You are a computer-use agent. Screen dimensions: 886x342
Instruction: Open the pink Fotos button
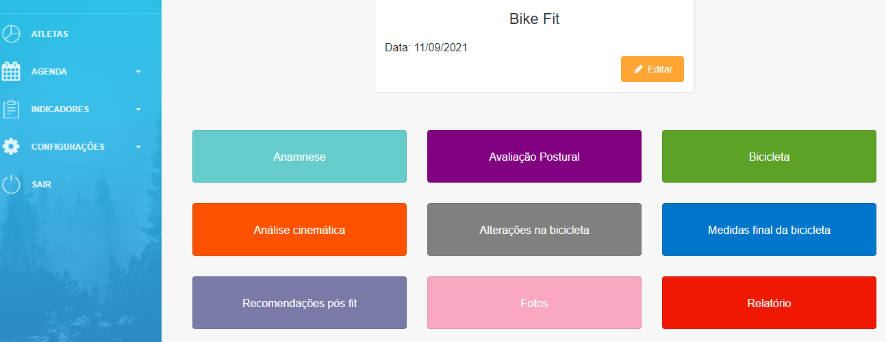(x=534, y=303)
